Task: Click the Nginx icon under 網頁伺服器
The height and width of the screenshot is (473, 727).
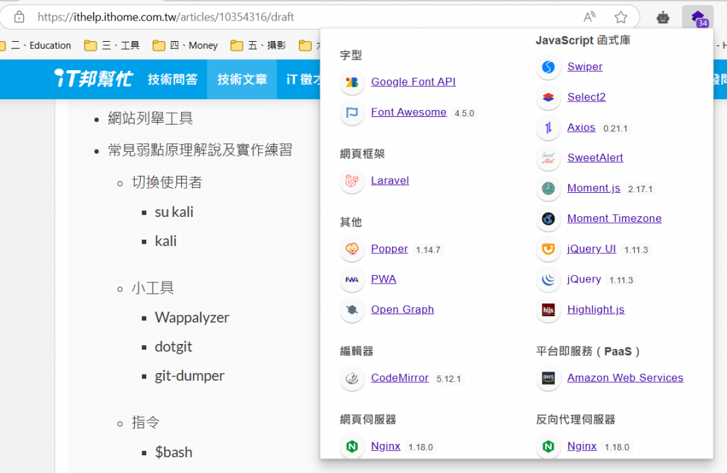Action: 352,446
